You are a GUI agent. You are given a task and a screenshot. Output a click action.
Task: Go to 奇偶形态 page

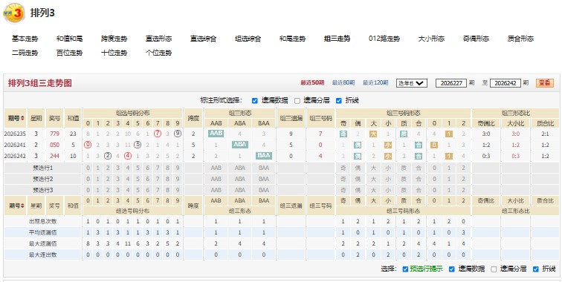(476, 39)
